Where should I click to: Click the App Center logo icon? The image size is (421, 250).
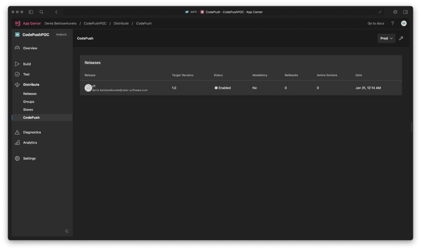17,23
